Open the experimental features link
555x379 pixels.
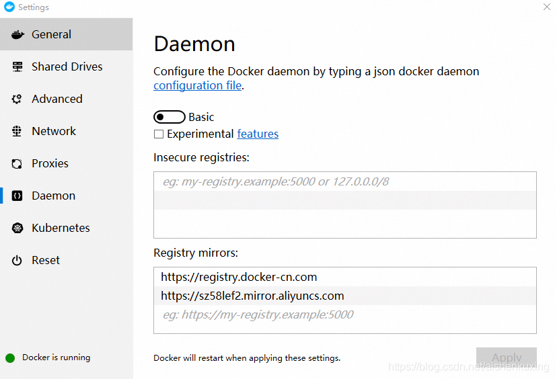(258, 134)
